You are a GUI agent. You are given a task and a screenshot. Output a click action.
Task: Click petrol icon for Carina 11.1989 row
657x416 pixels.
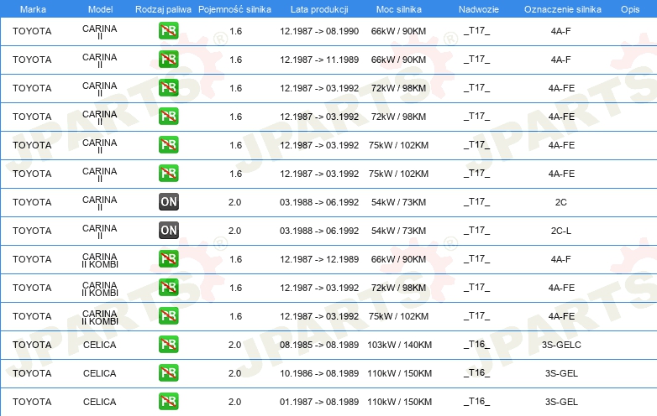pos(168,59)
